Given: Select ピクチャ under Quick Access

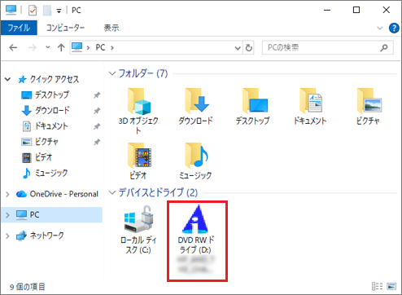Looking at the screenshot, I should 46,142.
